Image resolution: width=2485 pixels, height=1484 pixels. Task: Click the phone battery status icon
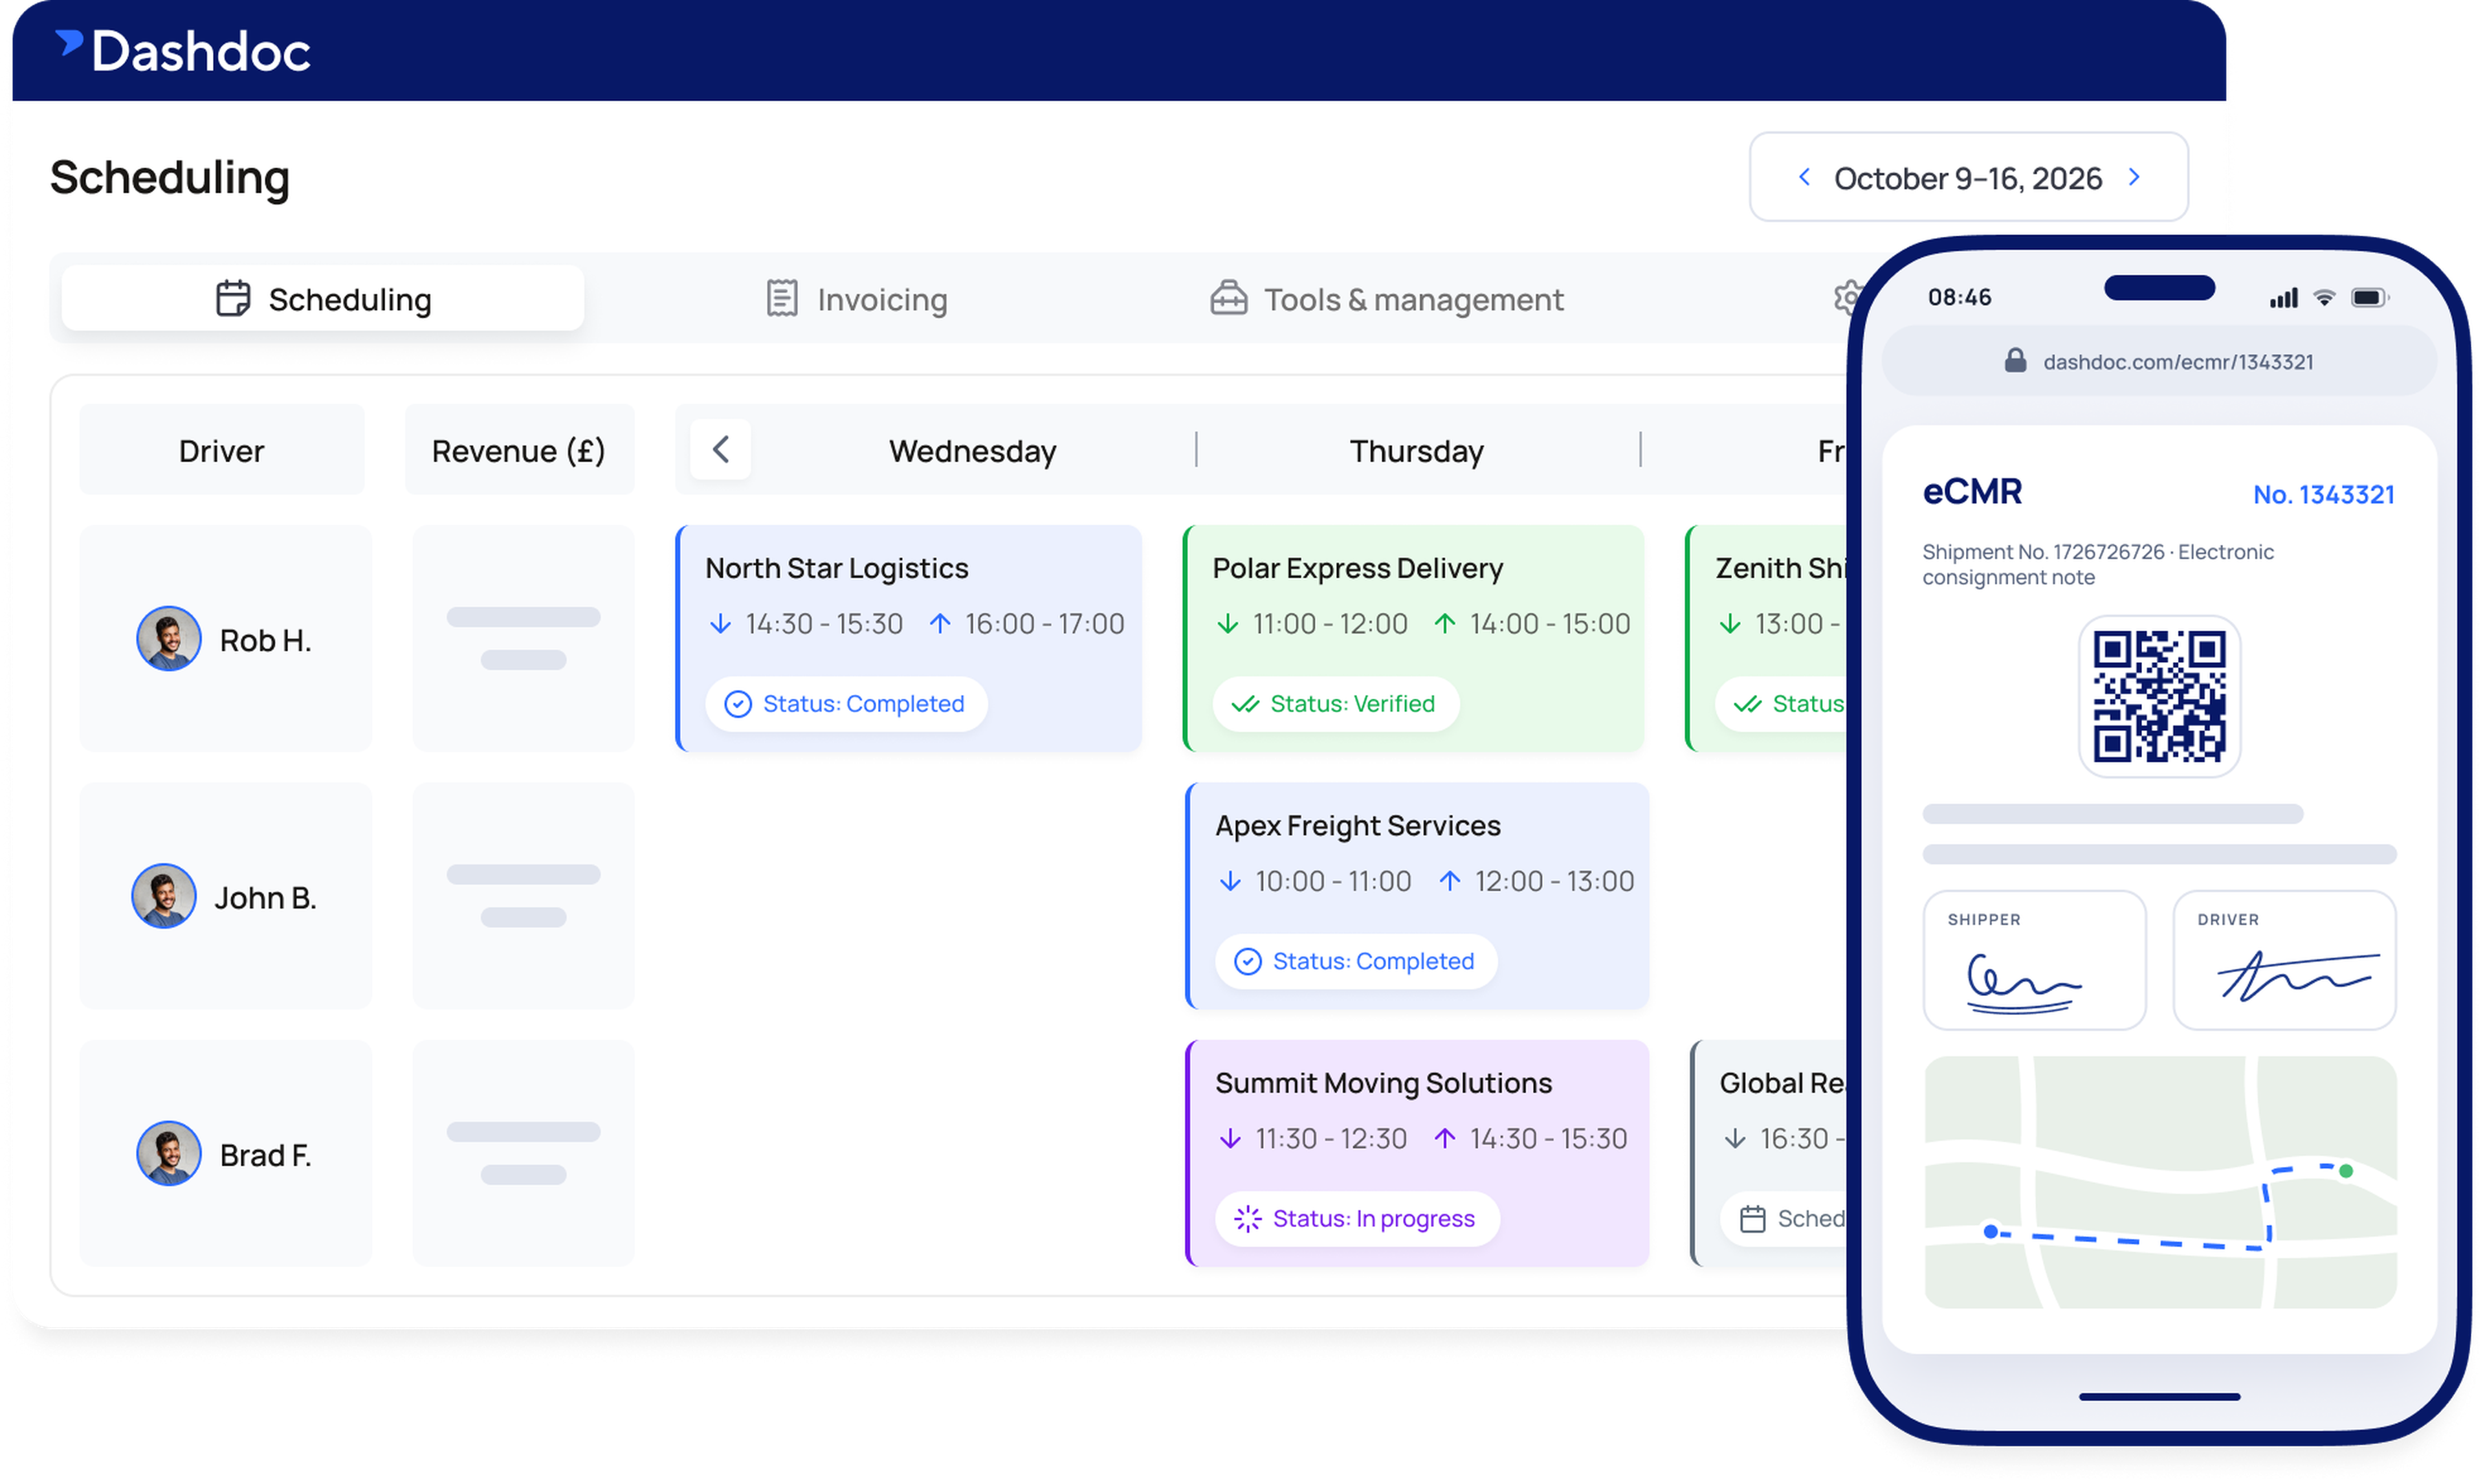[x=2370, y=298]
